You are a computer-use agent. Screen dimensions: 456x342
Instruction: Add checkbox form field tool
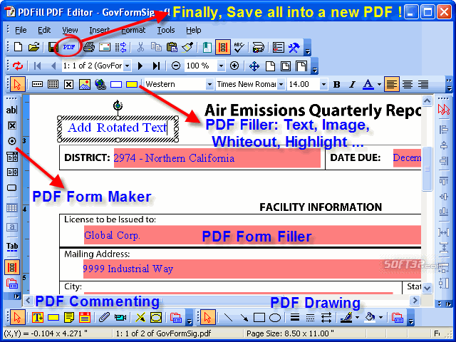click(x=12, y=125)
